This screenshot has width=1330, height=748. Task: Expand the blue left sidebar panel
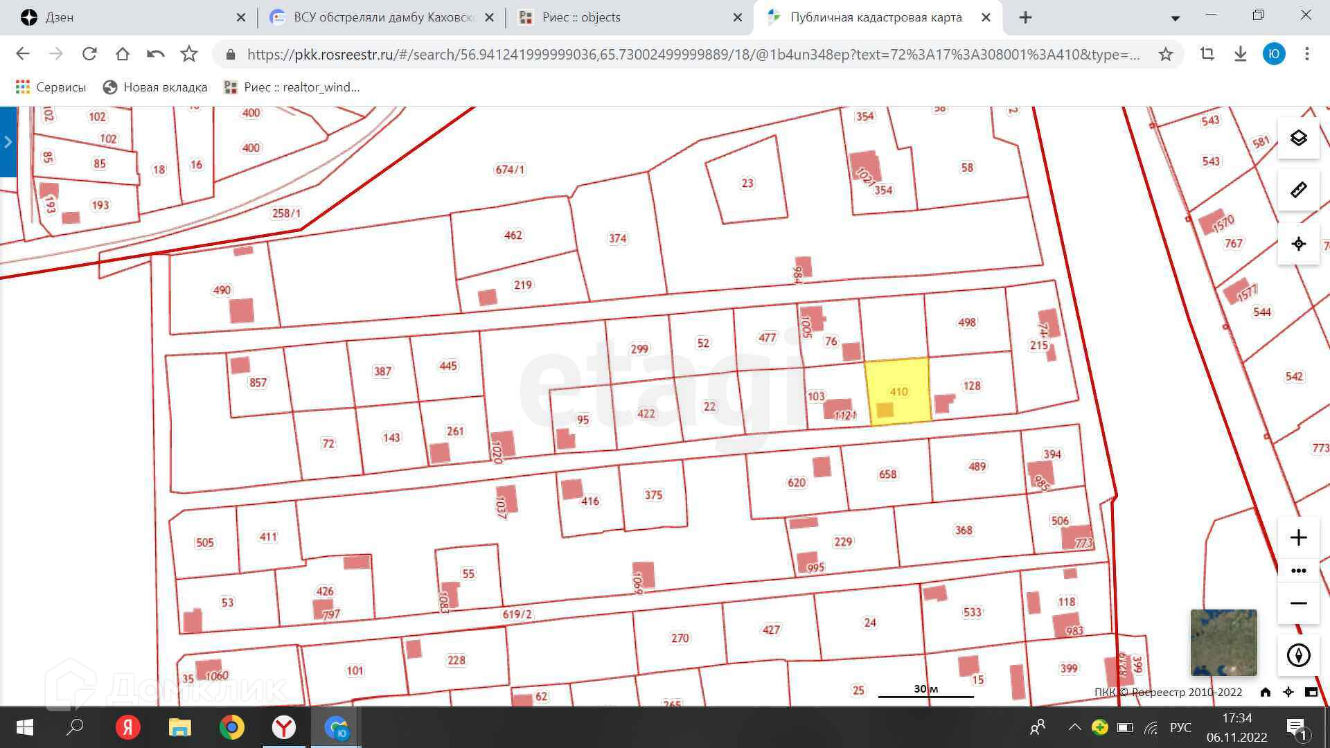click(x=8, y=142)
